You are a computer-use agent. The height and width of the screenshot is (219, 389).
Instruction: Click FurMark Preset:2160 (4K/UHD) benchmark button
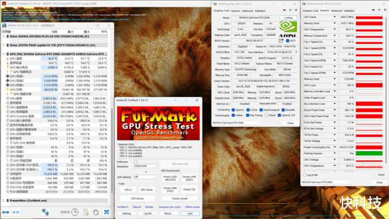point(170,178)
